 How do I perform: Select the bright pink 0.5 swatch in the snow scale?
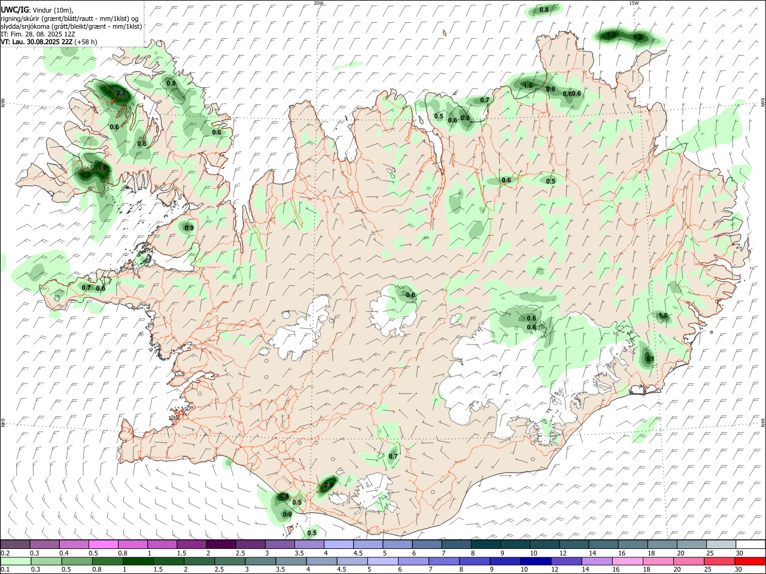click(103, 544)
